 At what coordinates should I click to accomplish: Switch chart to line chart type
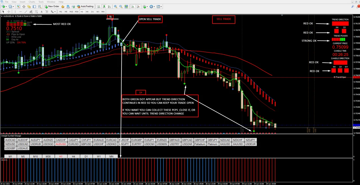click(x=109, y=6)
